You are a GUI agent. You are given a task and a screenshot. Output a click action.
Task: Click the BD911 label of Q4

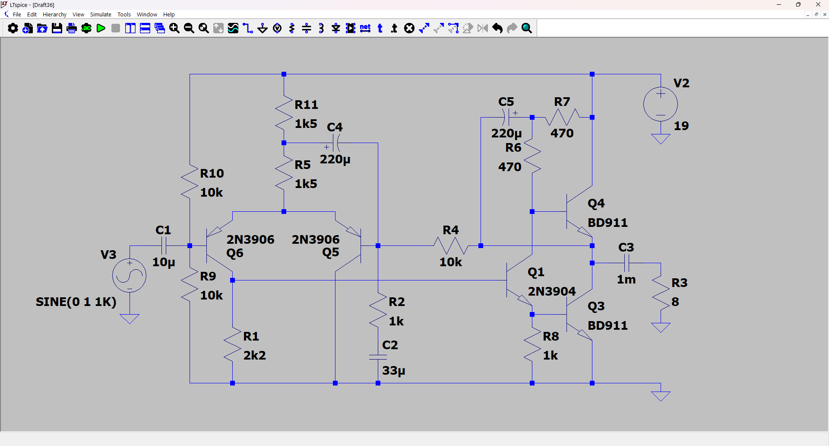[608, 223]
